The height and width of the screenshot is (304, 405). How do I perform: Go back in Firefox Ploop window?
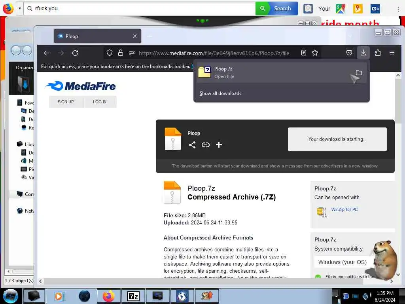point(47,53)
